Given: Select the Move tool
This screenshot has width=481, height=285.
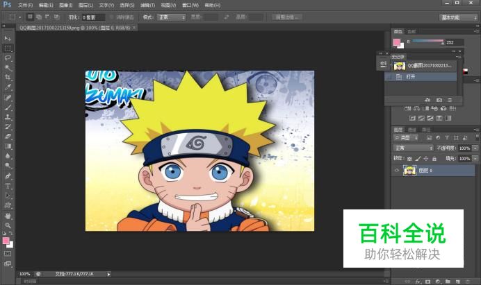Looking at the screenshot, I should 8,39.
